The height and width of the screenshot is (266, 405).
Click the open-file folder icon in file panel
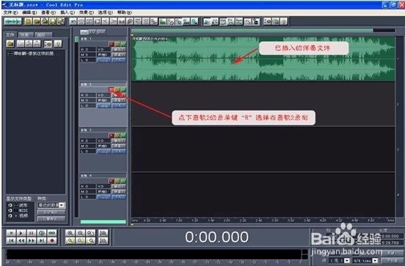(x=10, y=44)
